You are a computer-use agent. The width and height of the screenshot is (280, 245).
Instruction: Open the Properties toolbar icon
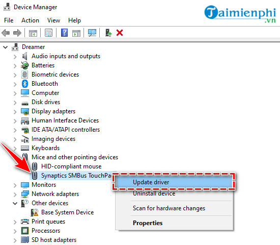[x=48, y=33]
